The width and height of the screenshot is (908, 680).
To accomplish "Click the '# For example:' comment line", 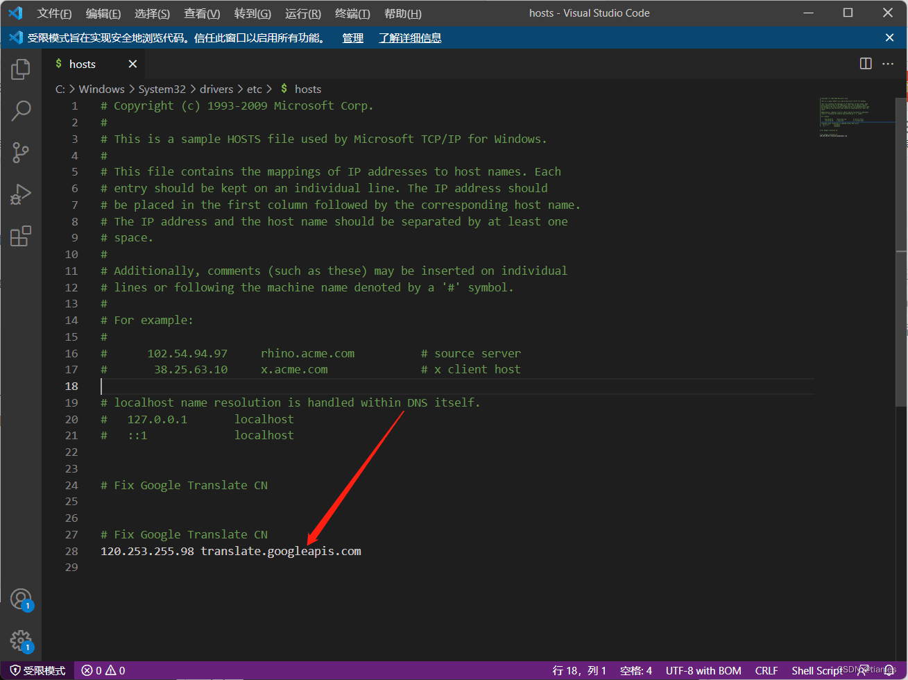I will click(147, 320).
